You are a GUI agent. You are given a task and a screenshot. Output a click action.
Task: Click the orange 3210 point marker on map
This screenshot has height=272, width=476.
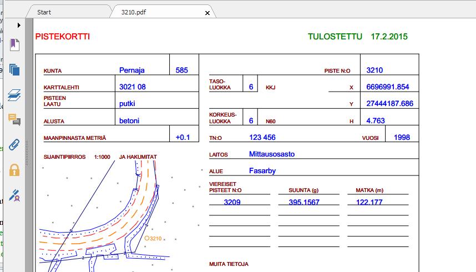coord(153,238)
